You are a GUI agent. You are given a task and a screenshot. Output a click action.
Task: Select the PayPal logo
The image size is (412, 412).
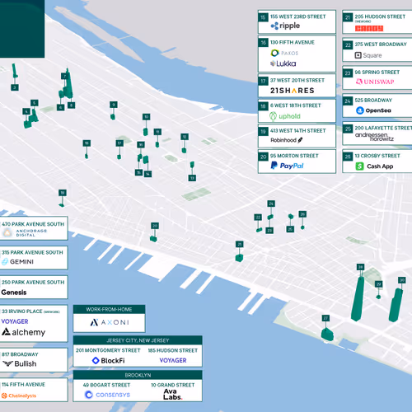tap(287, 166)
